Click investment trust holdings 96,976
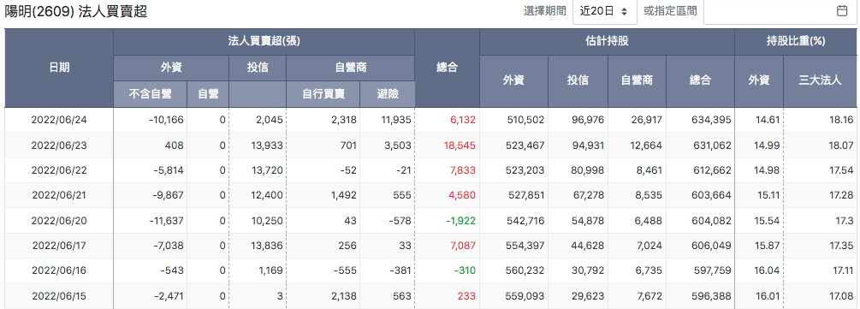860x309 pixels. [590, 120]
